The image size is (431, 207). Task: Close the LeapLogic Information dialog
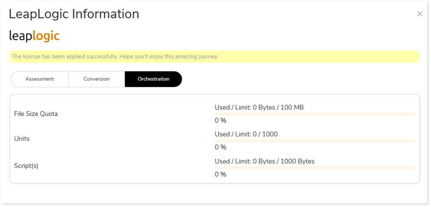pos(419,14)
